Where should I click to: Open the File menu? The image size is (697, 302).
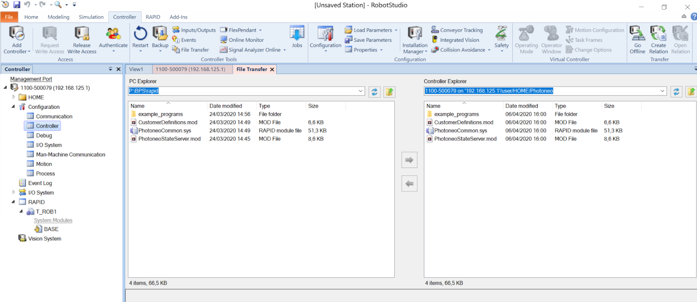9,17
